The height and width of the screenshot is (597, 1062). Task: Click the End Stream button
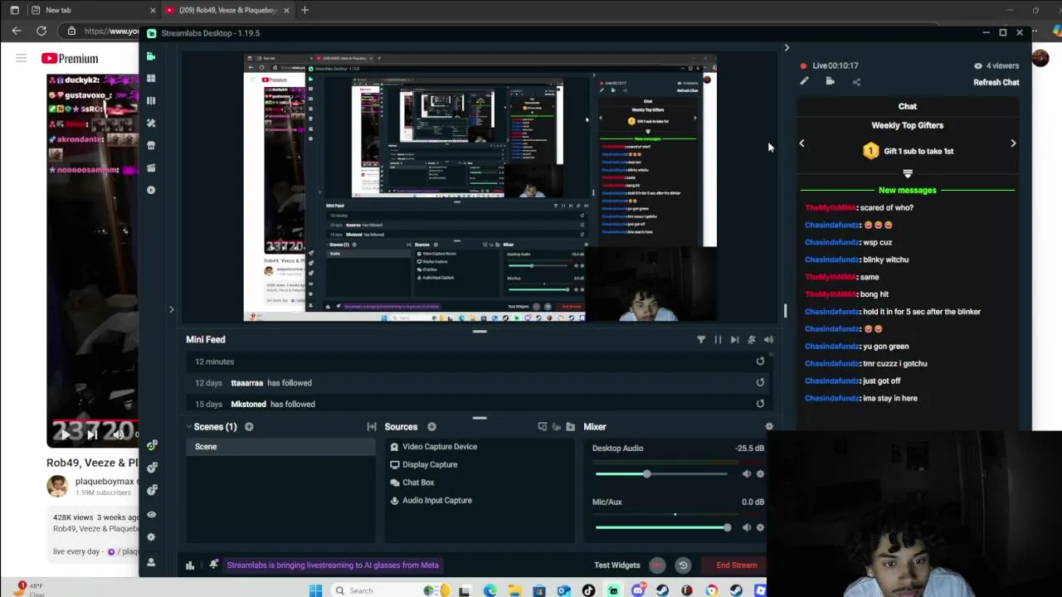(x=736, y=565)
